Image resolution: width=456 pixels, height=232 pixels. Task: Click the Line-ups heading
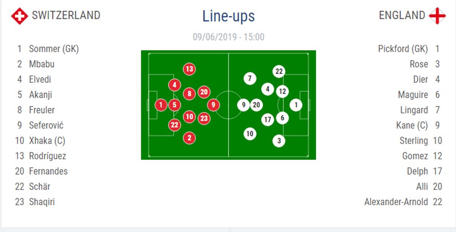[x=228, y=16]
